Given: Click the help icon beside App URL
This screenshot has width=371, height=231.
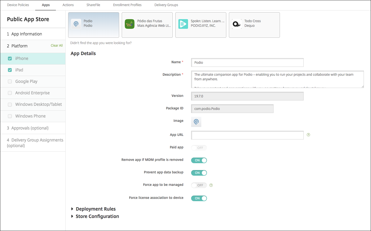Looking at the screenshot, I should [x=308, y=135].
